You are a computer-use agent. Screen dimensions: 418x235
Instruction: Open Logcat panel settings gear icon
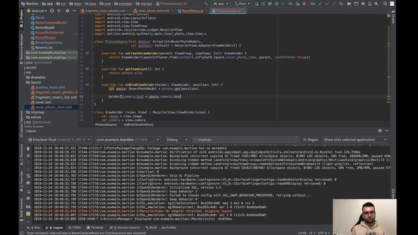coord(380,131)
